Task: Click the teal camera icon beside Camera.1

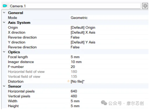Action: [x=5, y=6]
